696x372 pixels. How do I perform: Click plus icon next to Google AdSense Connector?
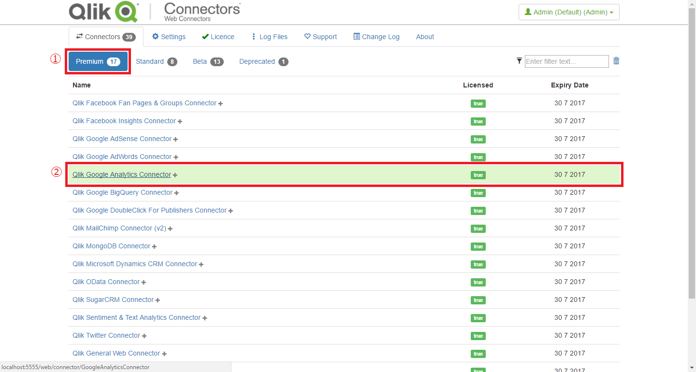coord(175,140)
